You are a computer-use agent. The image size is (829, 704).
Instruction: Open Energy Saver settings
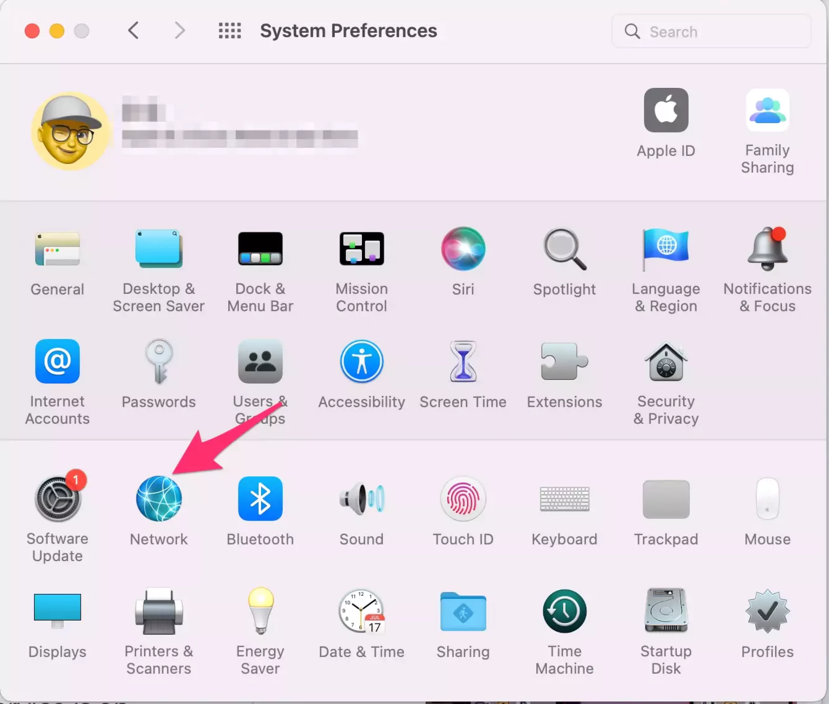pos(261,610)
